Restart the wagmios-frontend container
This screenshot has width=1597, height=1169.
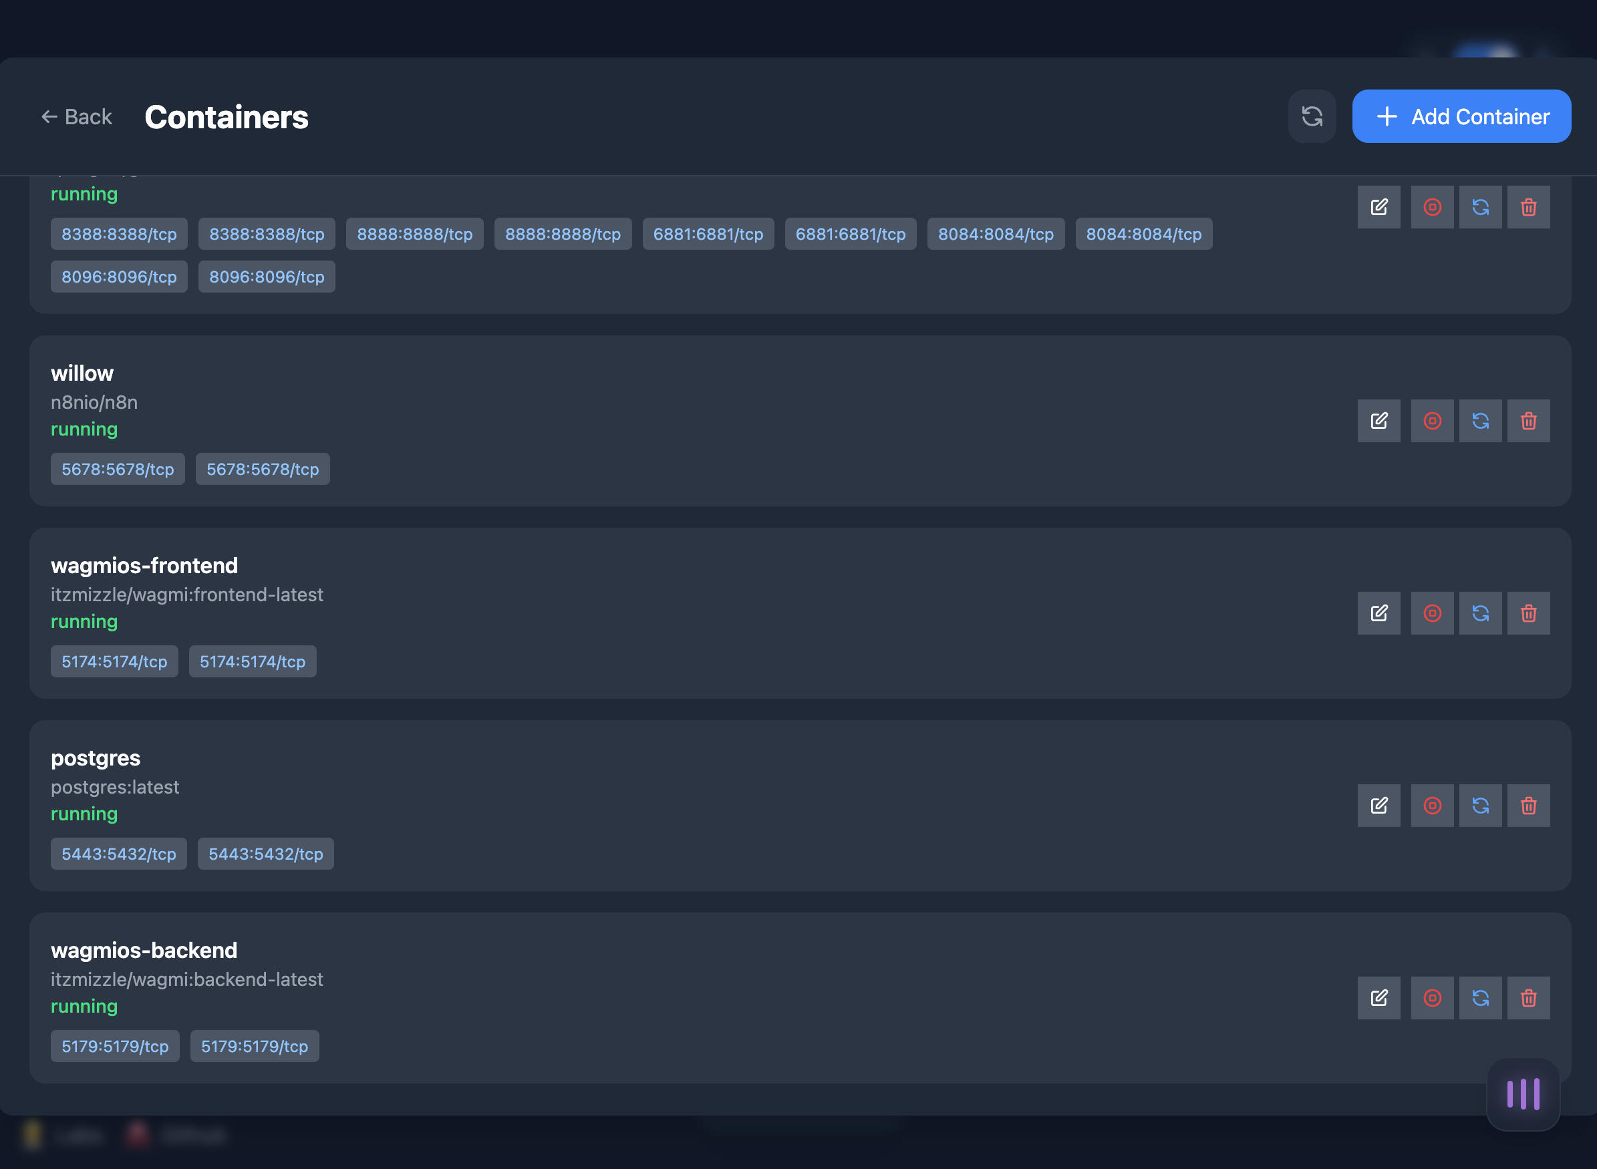coord(1480,613)
